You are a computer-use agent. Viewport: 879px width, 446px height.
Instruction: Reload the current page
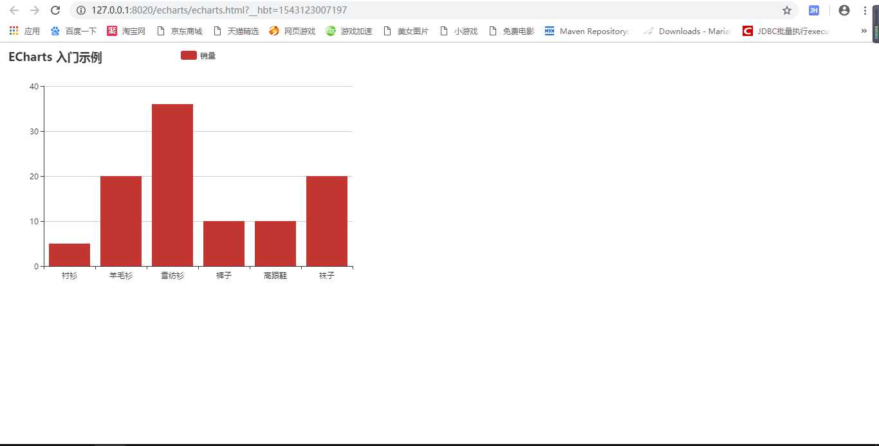[55, 10]
